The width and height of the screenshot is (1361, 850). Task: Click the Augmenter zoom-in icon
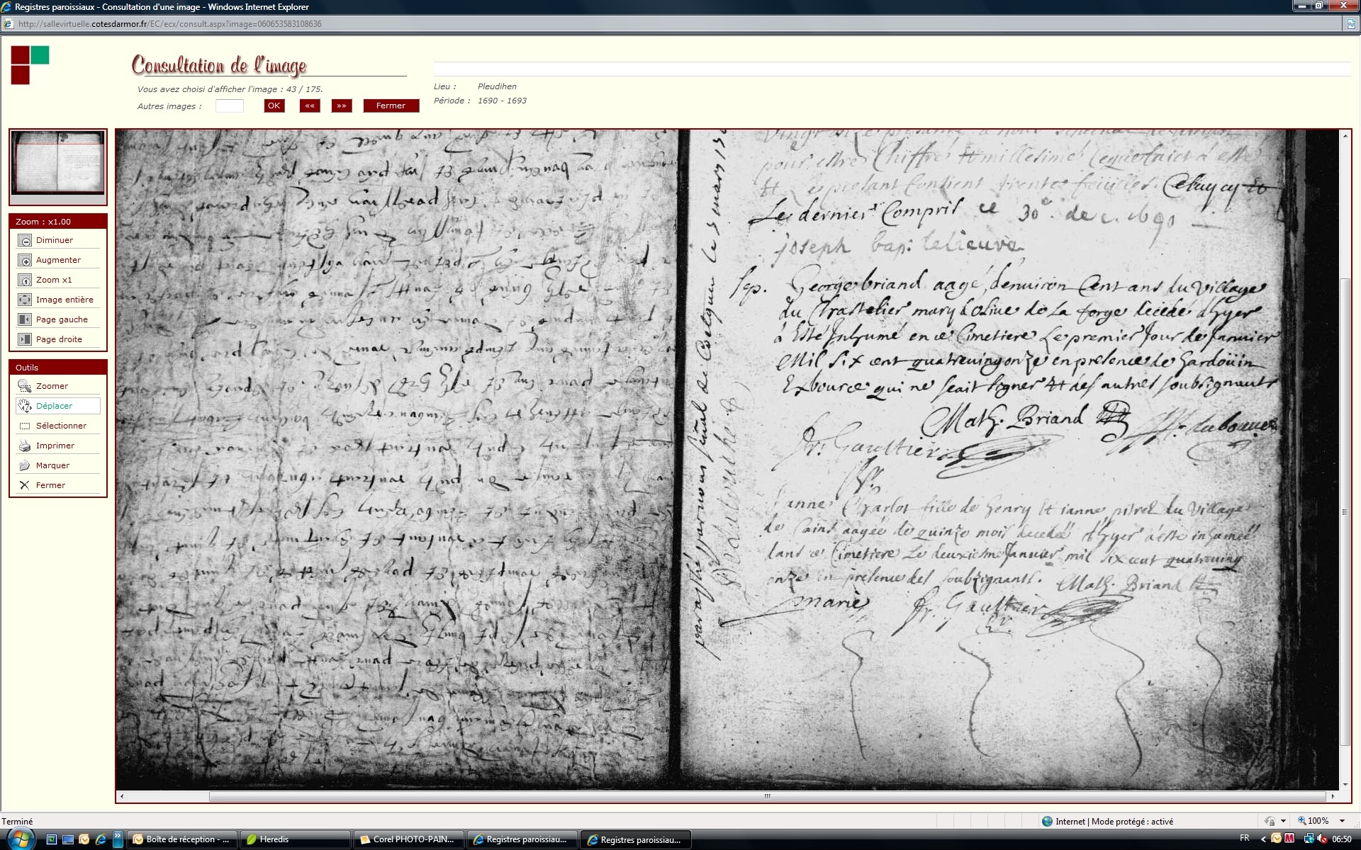tap(25, 260)
